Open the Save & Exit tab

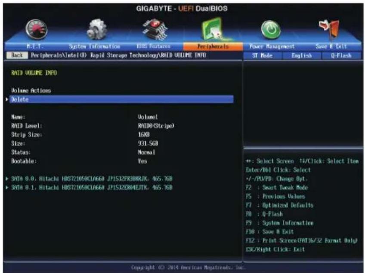point(331,47)
